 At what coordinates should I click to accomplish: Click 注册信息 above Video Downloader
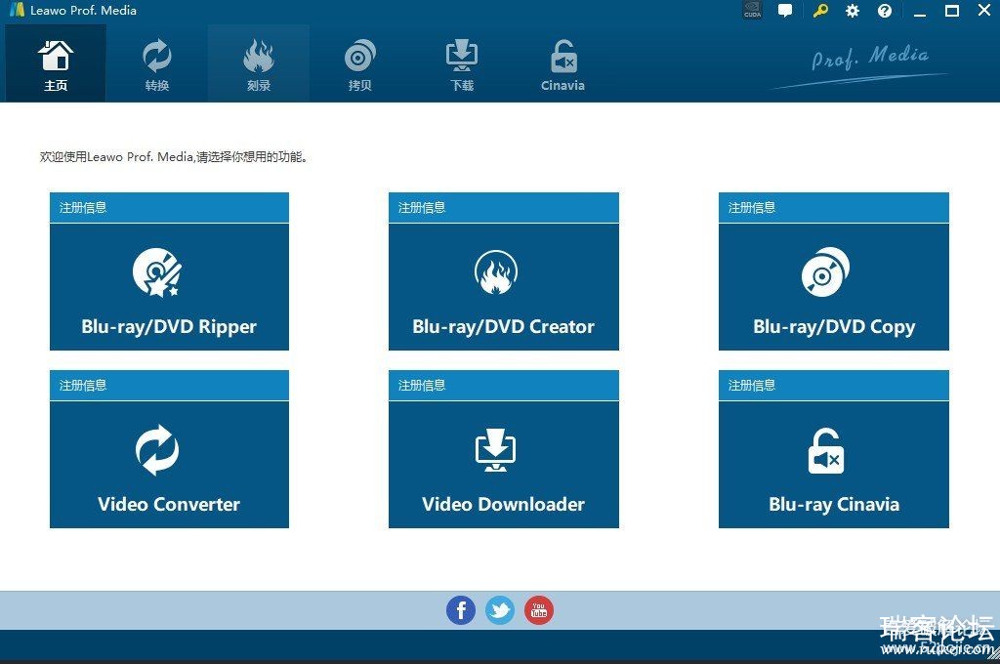pos(422,386)
